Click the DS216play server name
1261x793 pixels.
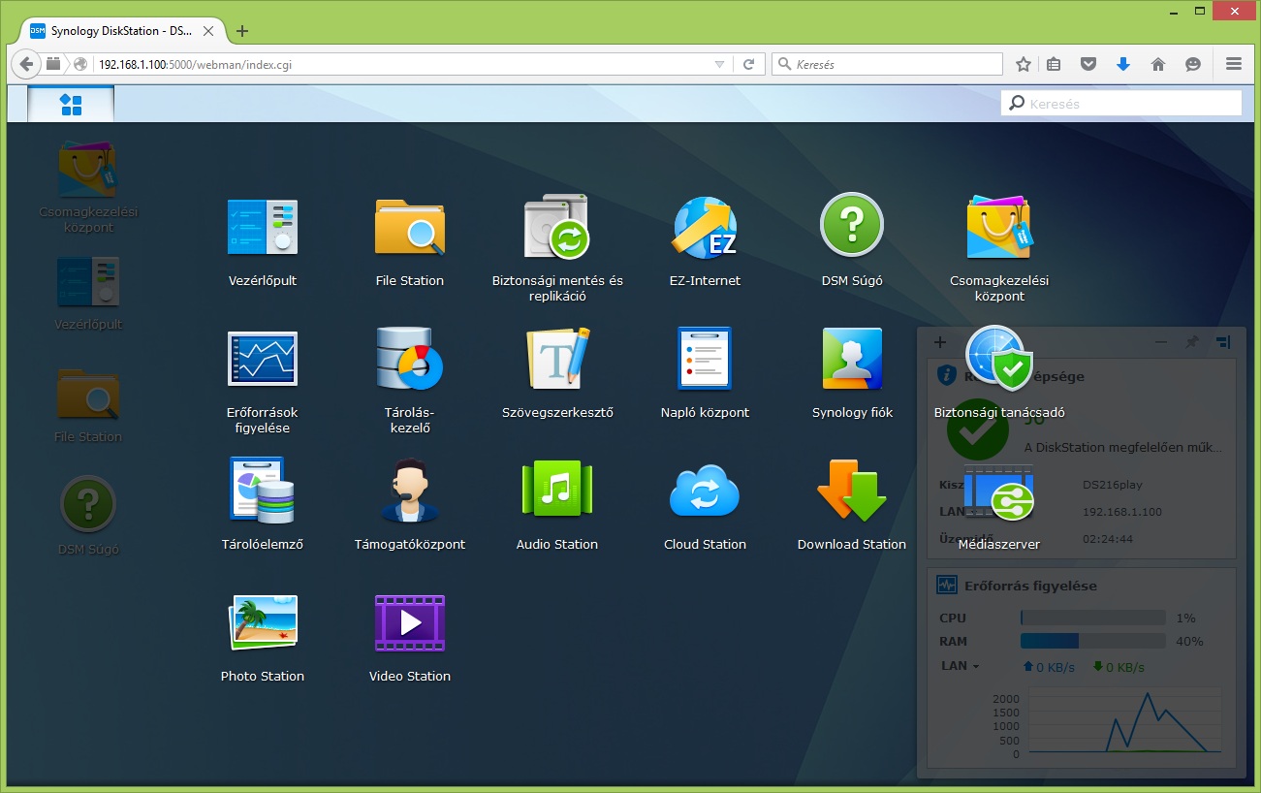pyautogui.click(x=1115, y=484)
